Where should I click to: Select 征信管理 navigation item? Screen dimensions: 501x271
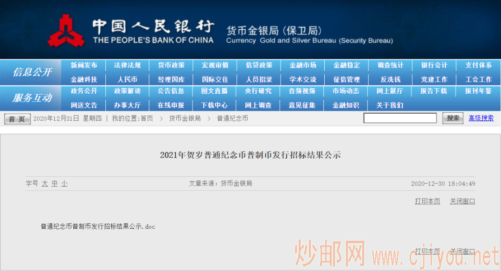(x=347, y=79)
